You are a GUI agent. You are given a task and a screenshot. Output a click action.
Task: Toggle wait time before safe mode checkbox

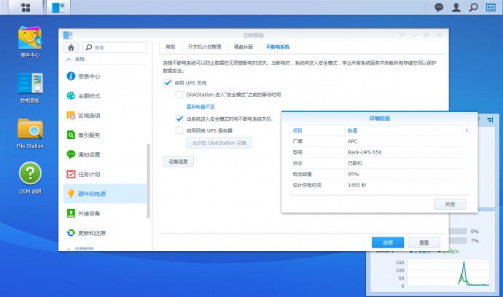pyautogui.click(x=179, y=95)
